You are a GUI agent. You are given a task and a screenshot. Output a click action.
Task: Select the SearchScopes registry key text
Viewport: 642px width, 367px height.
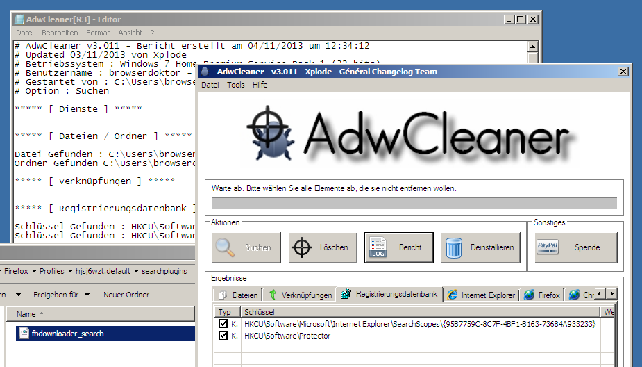click(x=420, y=324)
